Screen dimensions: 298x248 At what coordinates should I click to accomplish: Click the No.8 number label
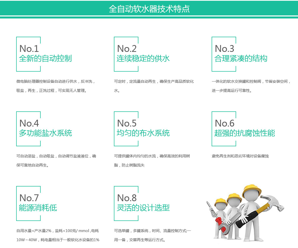127,198
